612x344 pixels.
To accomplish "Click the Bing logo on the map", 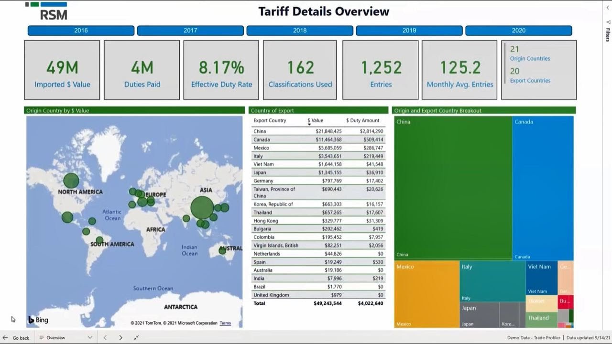I will pos(38,320).
